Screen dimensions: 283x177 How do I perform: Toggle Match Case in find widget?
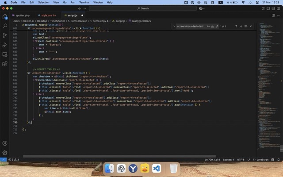click(x=208, y=26)
